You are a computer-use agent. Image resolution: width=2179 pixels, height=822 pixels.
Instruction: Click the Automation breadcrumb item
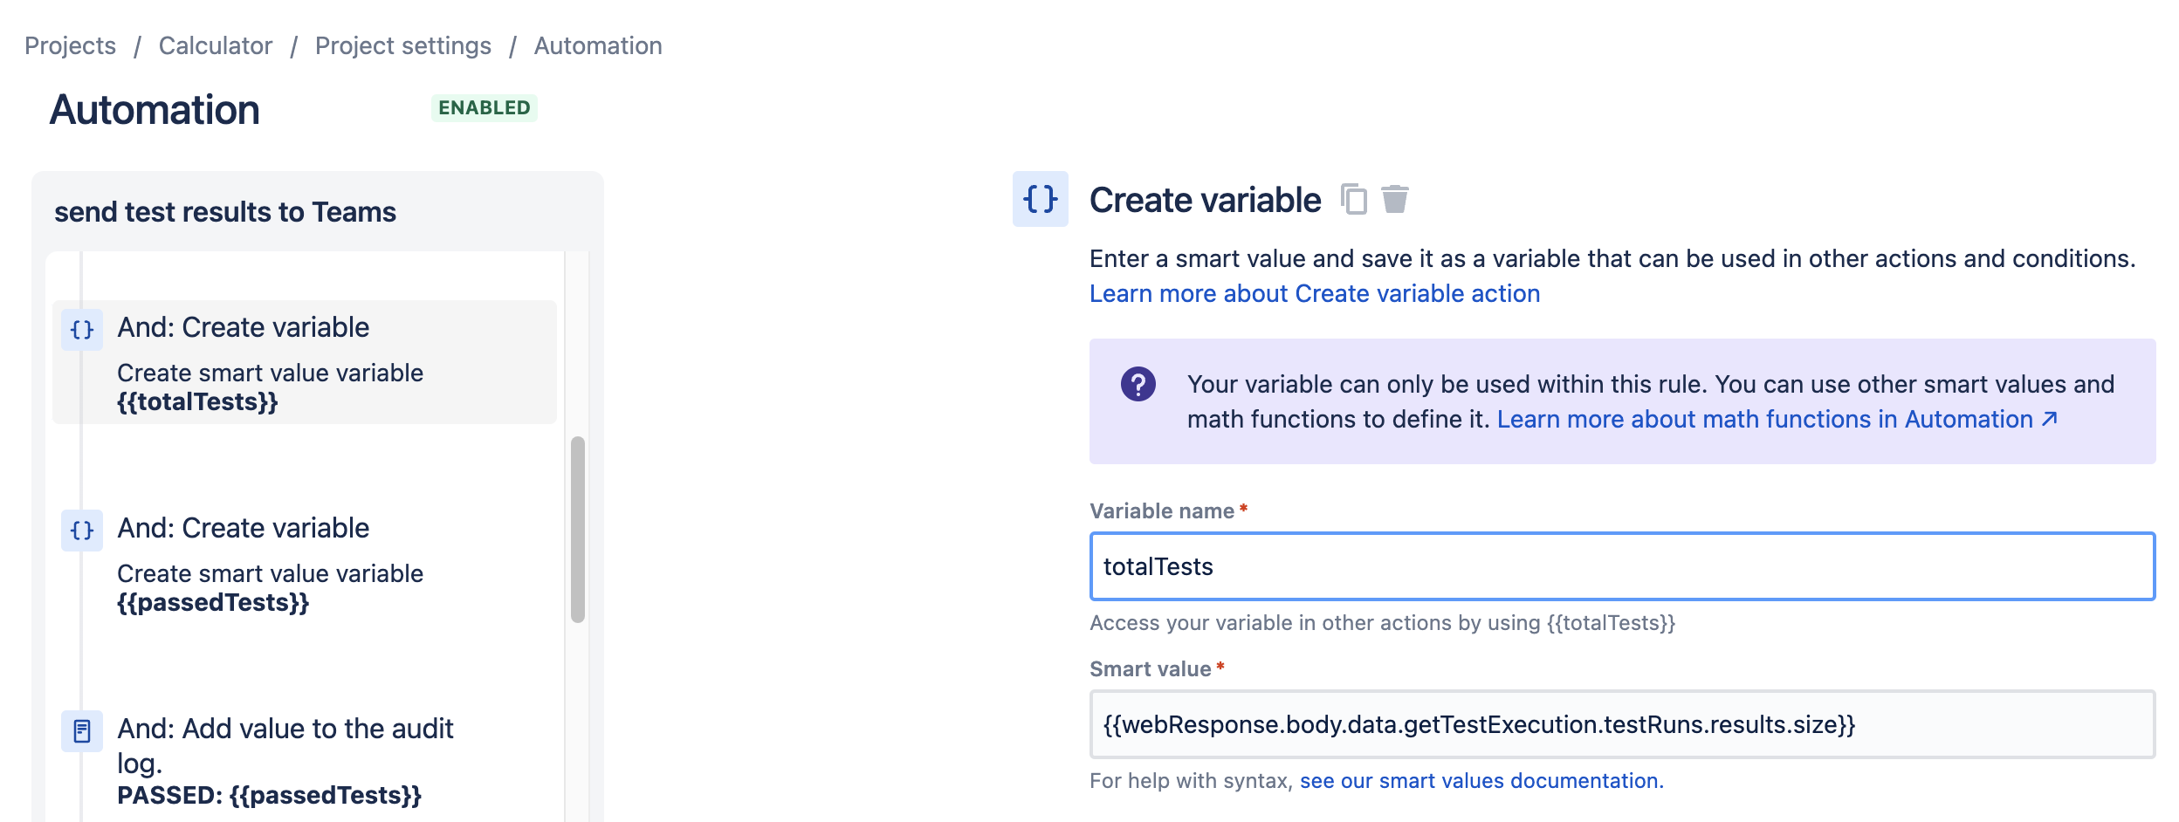coord(598,45)
